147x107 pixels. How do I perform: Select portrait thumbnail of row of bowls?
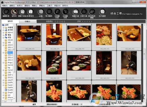(x=54, y=63)
